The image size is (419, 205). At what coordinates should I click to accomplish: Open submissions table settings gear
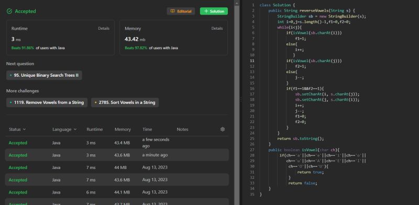223,129
